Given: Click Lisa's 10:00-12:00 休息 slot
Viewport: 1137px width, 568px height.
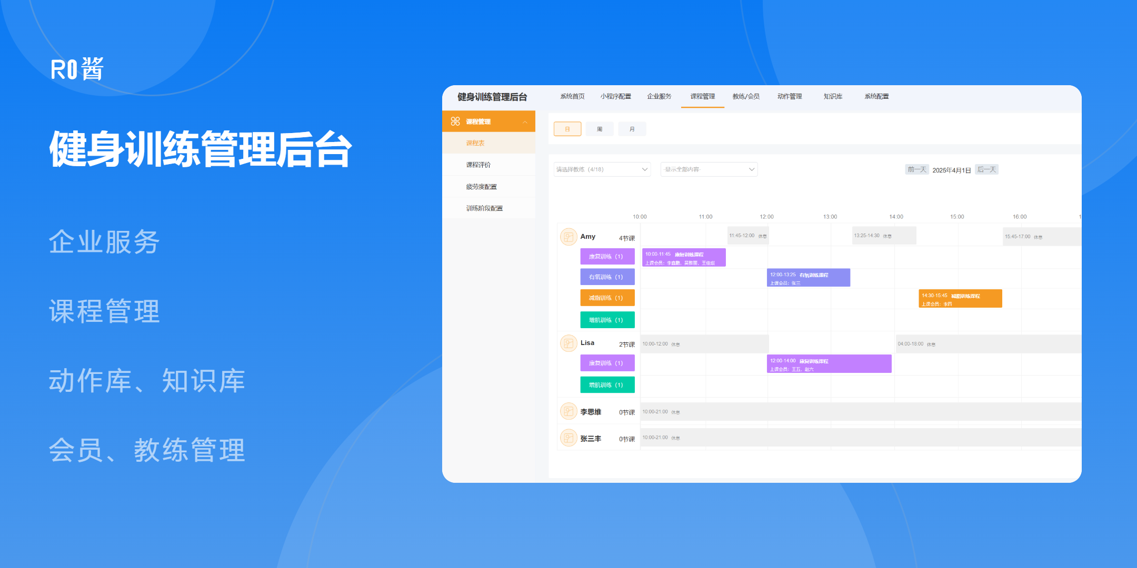Looking at the screenshot, I should 704,344.
